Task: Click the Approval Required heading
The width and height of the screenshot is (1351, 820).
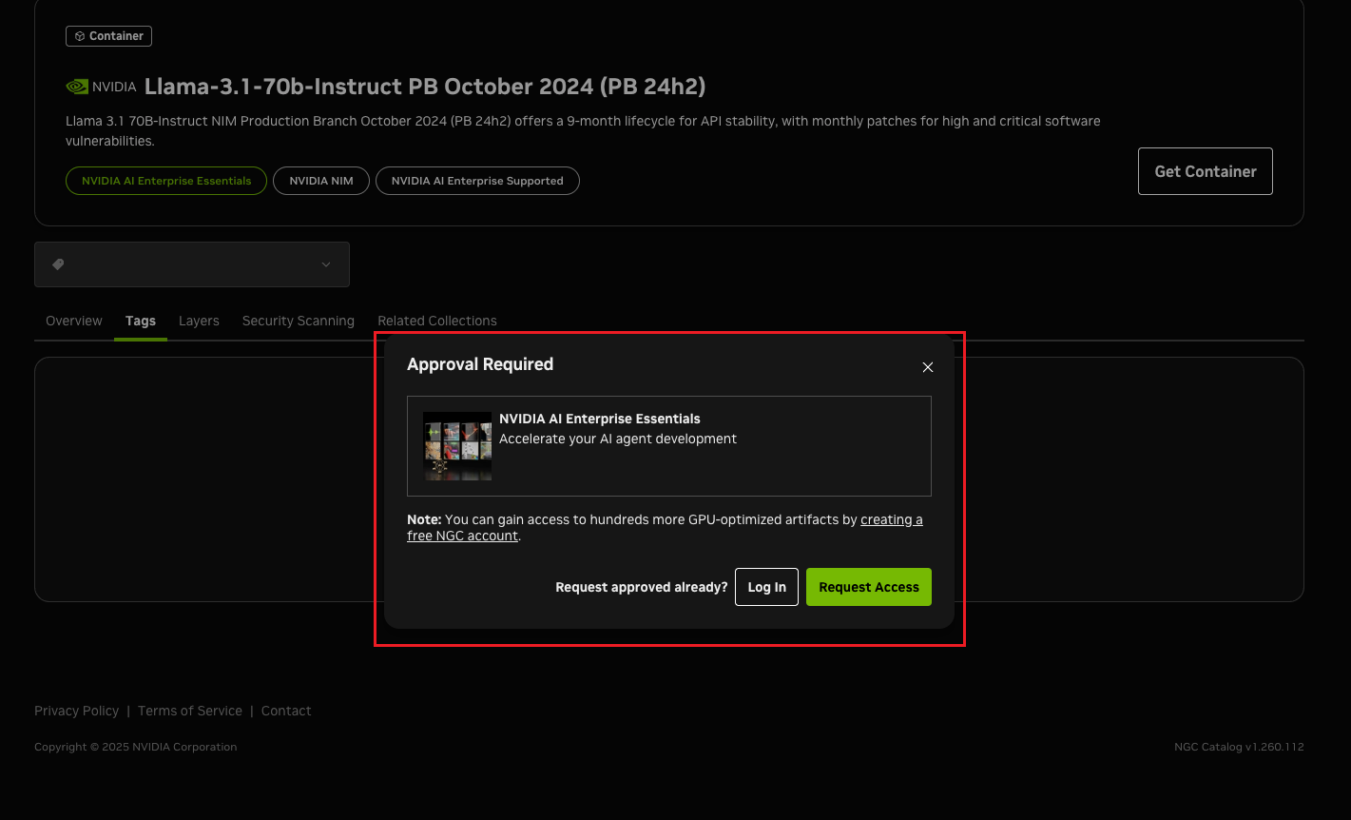Action: pos(480,364)
